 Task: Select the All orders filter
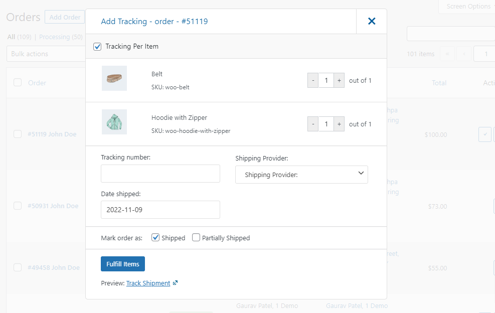11,37
